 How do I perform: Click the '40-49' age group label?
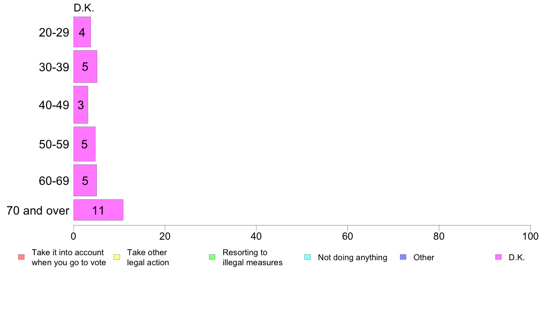[54, 105]
